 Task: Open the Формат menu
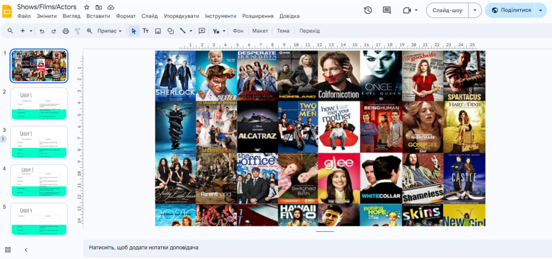coord(126,16)
